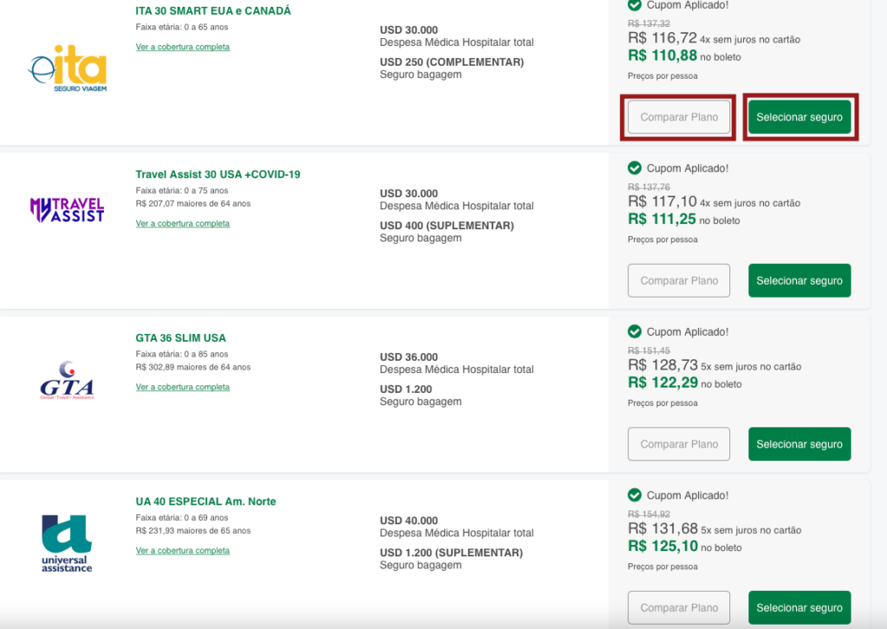
Task: Click the R$ 122,29 boleto price
Action: [x=663, y=382]
